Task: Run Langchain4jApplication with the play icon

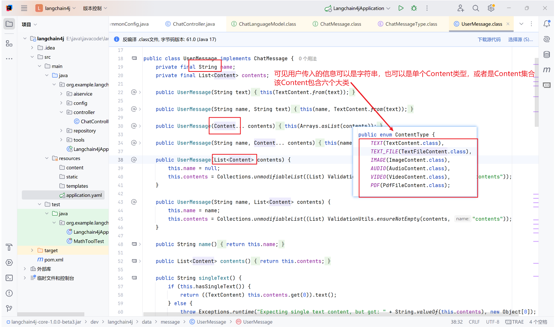Action: pos(401,8)
